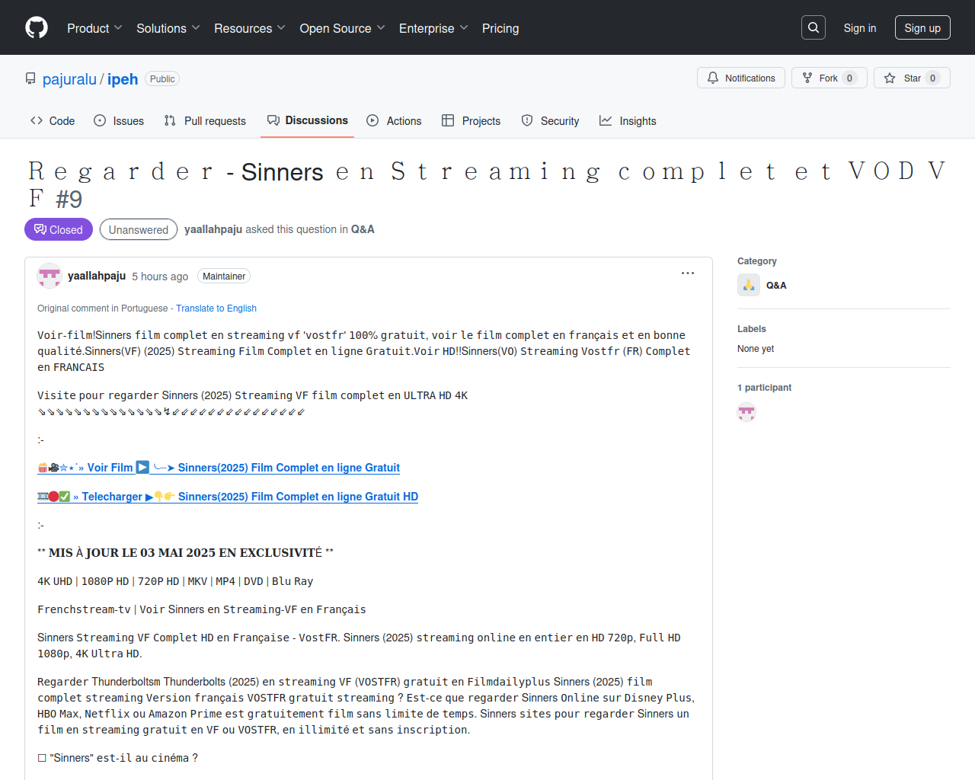This screenshot has width=975, height=780.
Task: Click the Code tab icon
Action: 37,120
